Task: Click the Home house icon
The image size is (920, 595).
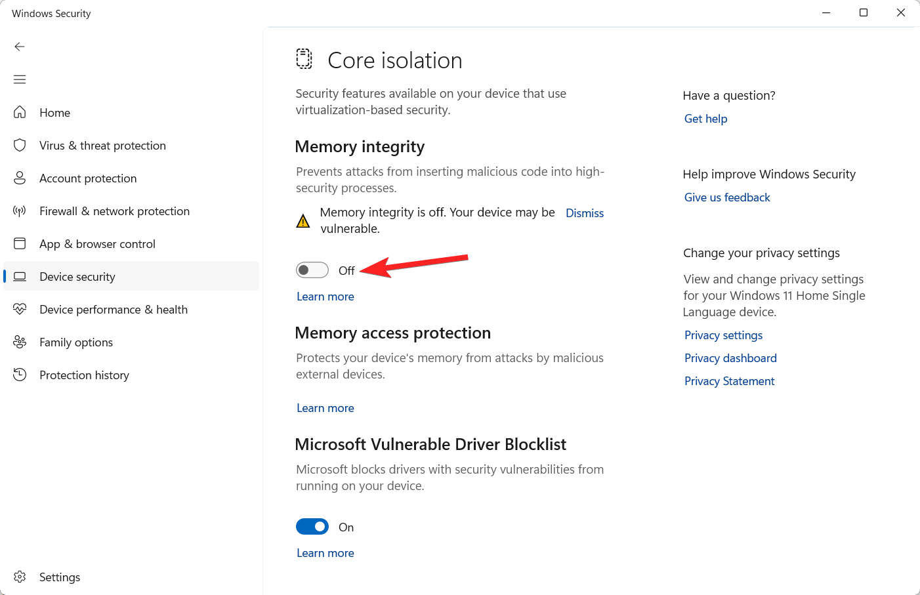Action: [20, 112]
